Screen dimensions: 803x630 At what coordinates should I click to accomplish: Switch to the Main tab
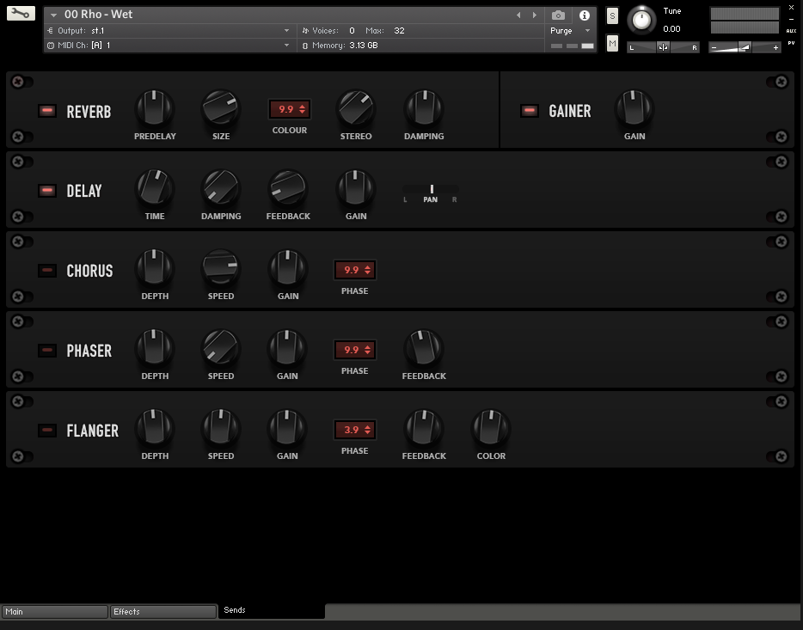55,612
